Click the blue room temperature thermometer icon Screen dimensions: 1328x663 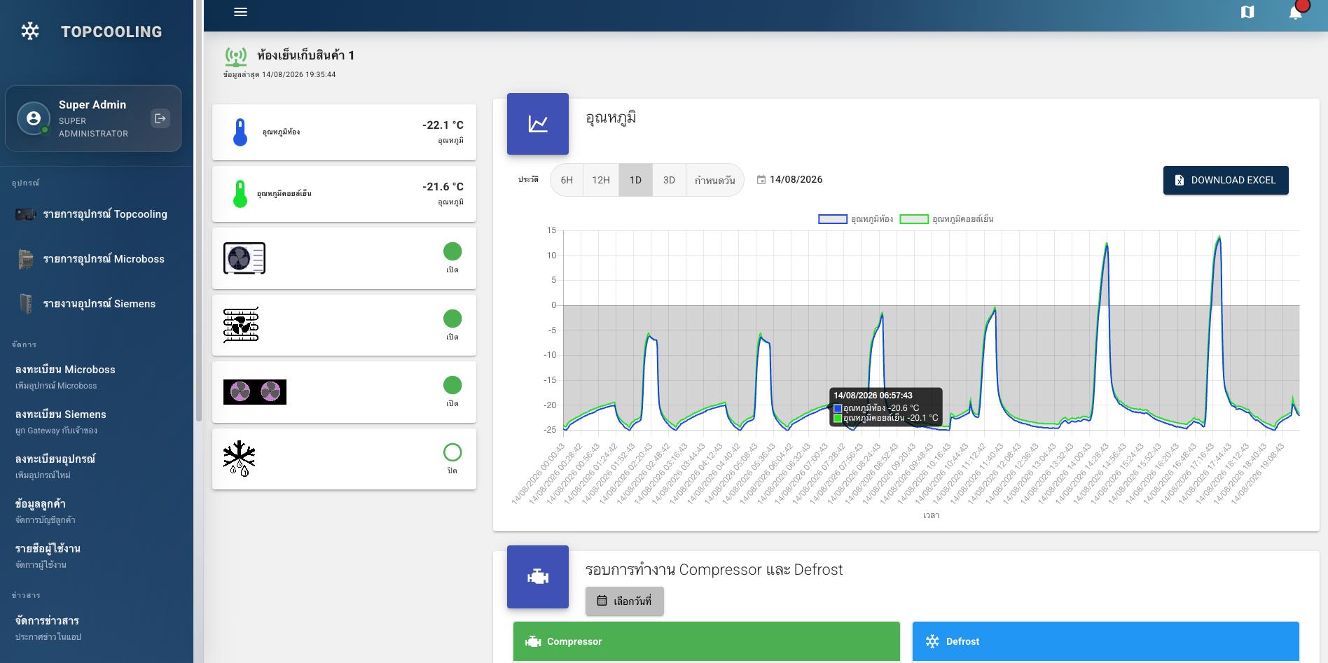tap(240, 132)
